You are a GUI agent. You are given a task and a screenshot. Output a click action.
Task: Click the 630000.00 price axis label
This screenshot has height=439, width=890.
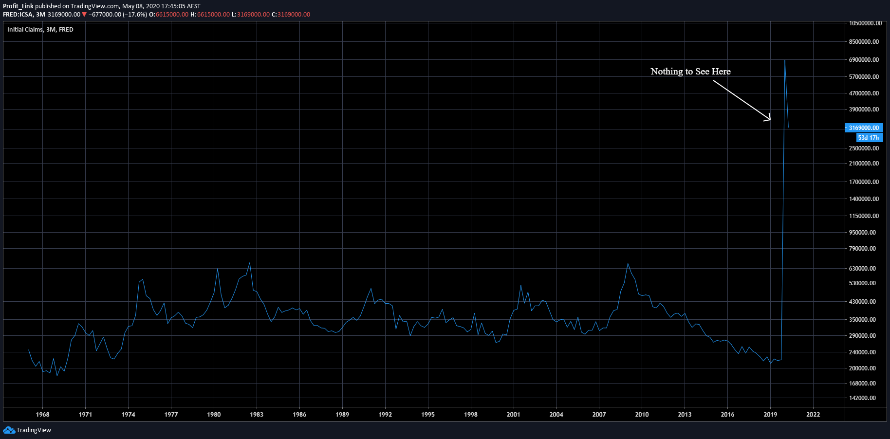tap(862, 268)
